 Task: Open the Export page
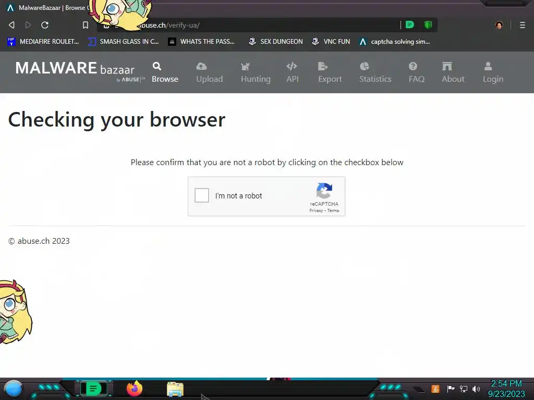(x=330, y=72)
